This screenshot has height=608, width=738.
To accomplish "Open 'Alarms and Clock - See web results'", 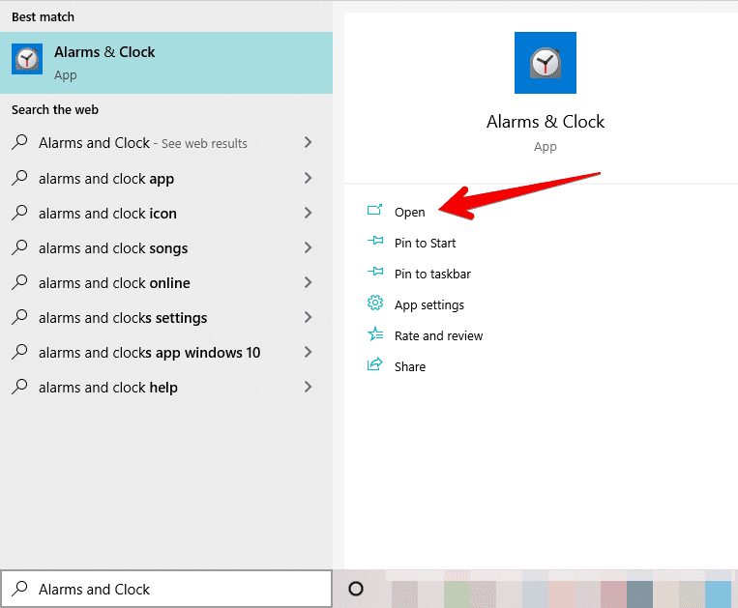I will [166, 142].
